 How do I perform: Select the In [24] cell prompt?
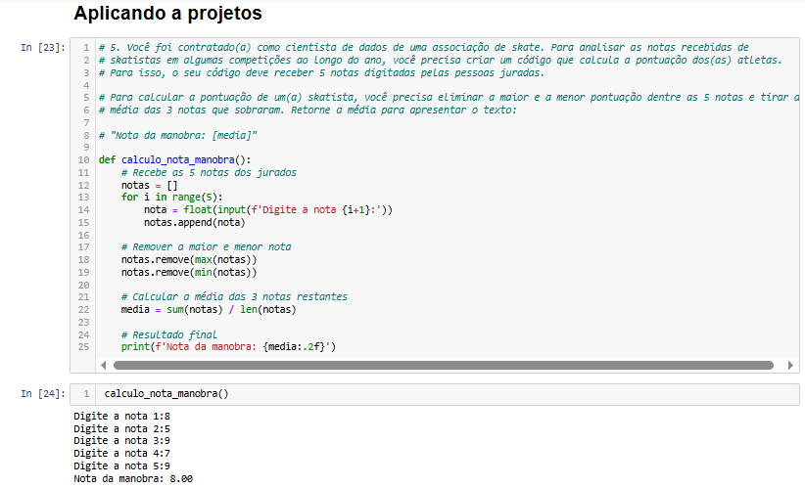coord(43,394)
